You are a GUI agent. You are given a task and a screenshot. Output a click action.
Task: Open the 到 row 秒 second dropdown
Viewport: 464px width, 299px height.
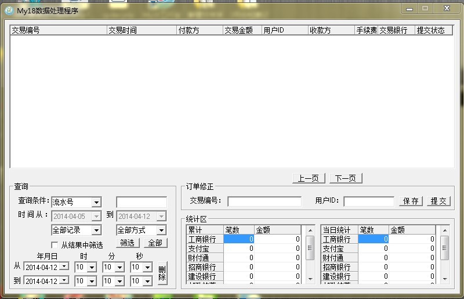(147, 281)
